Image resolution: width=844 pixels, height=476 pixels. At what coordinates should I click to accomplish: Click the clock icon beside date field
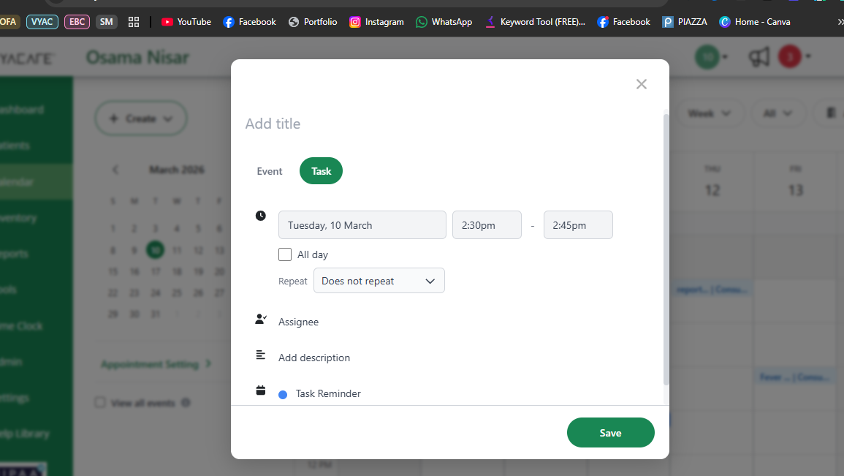(x=261, y=216)
